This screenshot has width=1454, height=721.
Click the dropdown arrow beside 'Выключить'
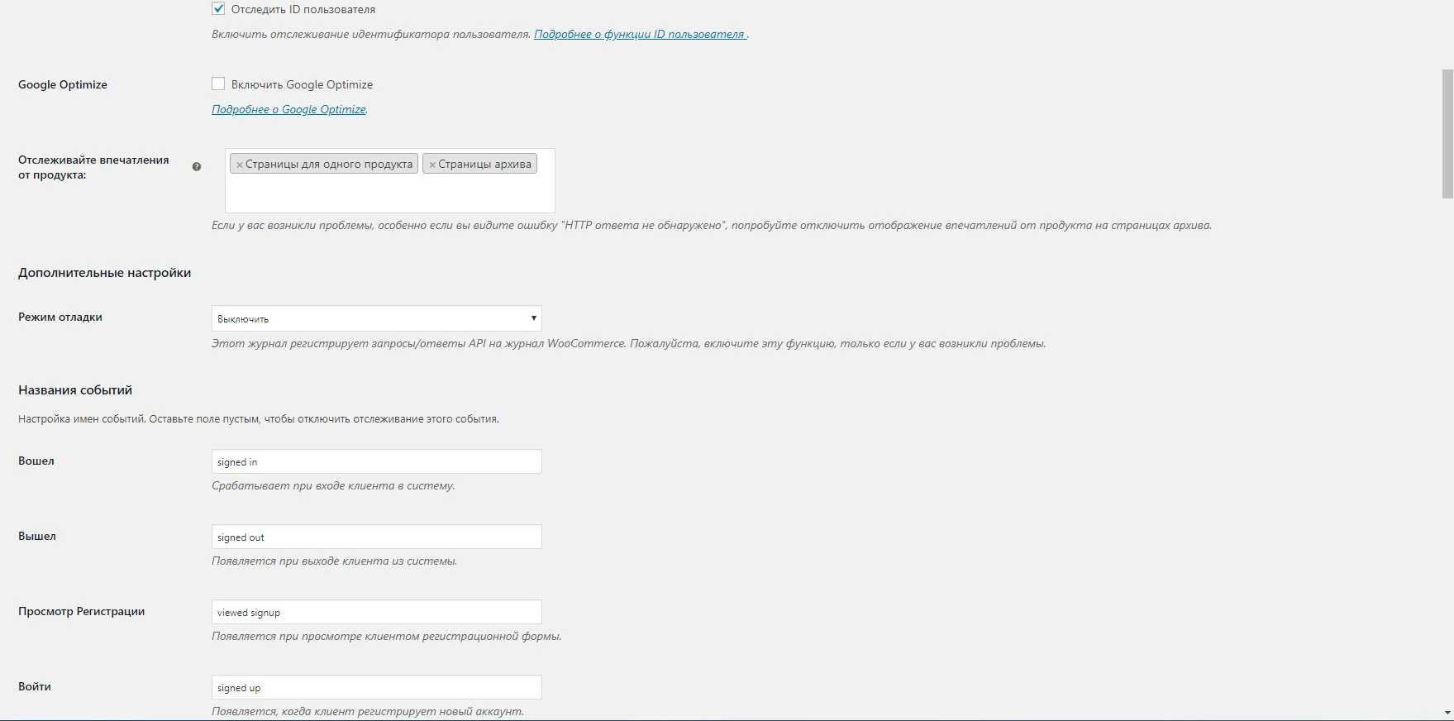534,318
